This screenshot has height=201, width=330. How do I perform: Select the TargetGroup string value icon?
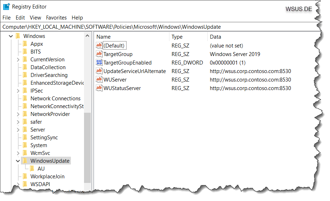99,54
